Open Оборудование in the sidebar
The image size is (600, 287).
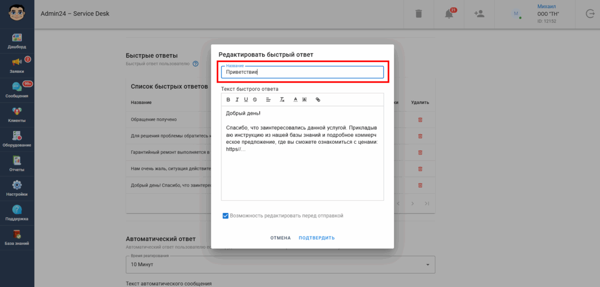coord(17,139)
